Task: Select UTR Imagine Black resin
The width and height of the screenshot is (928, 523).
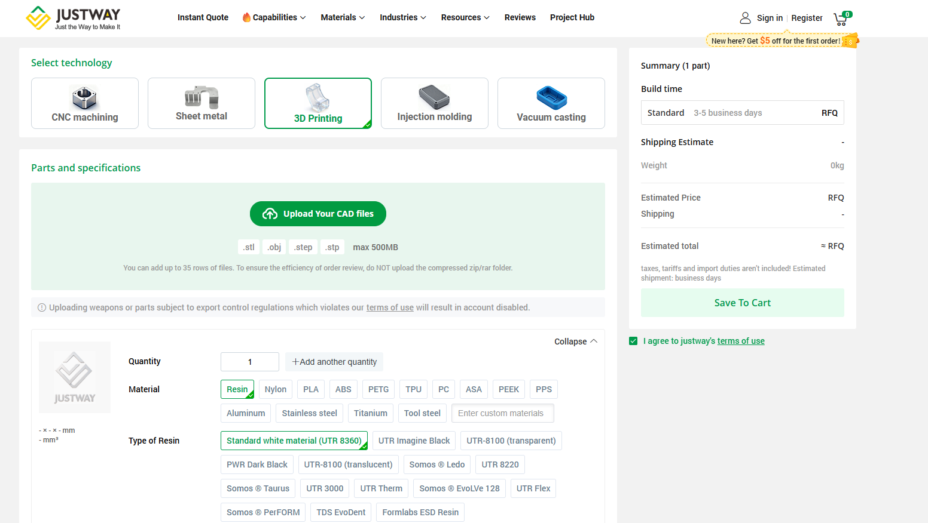Action: (414, 441)
